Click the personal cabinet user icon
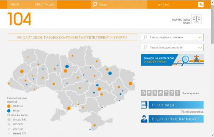This screenshot has height=137, width=214. 144,119
